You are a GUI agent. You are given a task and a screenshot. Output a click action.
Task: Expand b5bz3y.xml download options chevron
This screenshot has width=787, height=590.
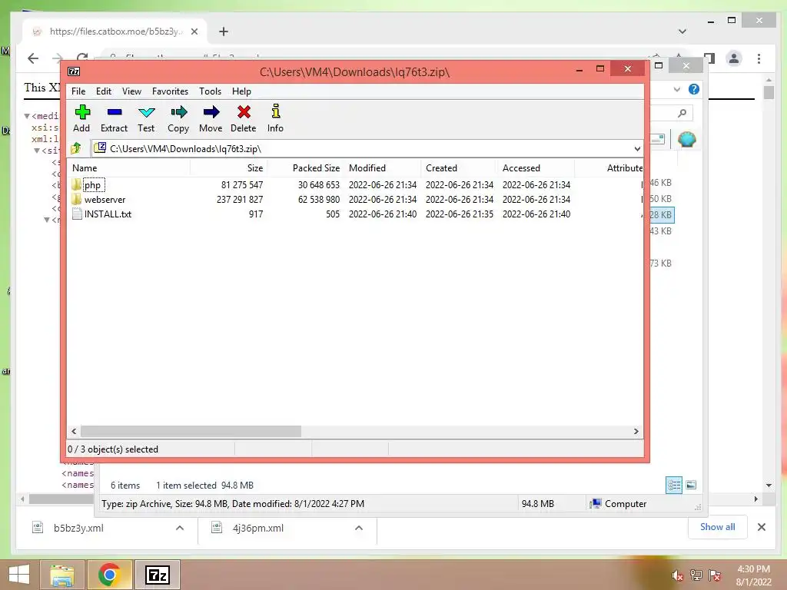[180, 528]
